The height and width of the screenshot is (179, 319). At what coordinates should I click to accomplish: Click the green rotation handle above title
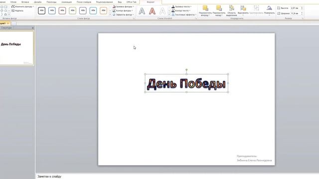coord(186,70)
